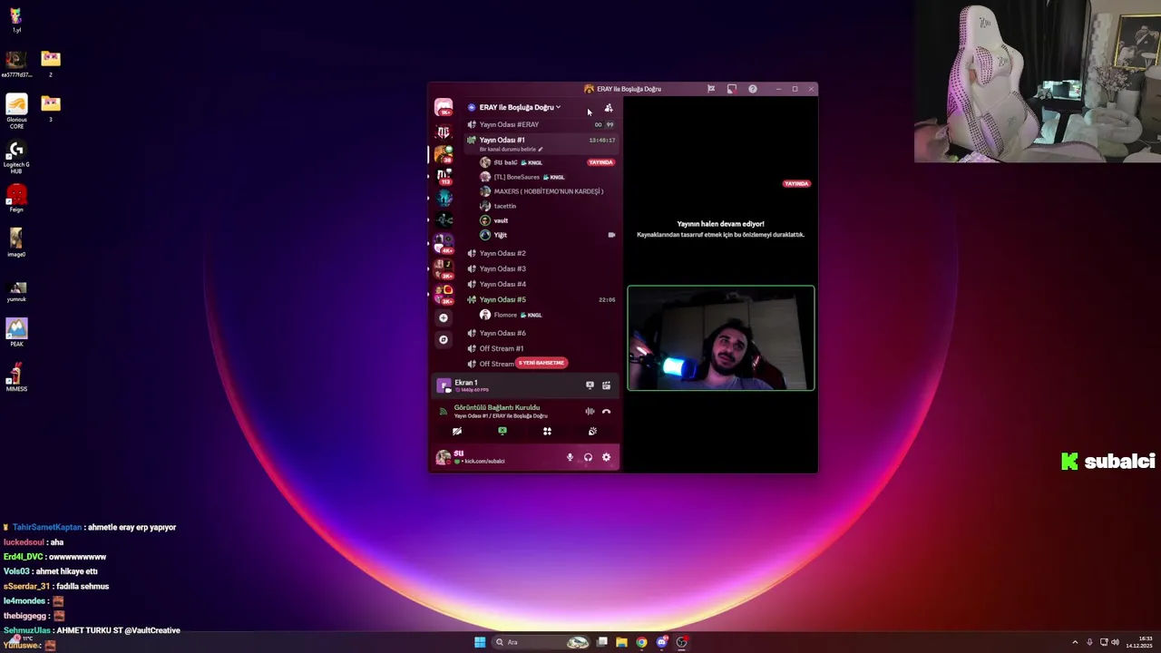The height and width of the screenshot is (653, 1161).
Task: Open the Discover servers compass icon
Action: click(443, 339)
